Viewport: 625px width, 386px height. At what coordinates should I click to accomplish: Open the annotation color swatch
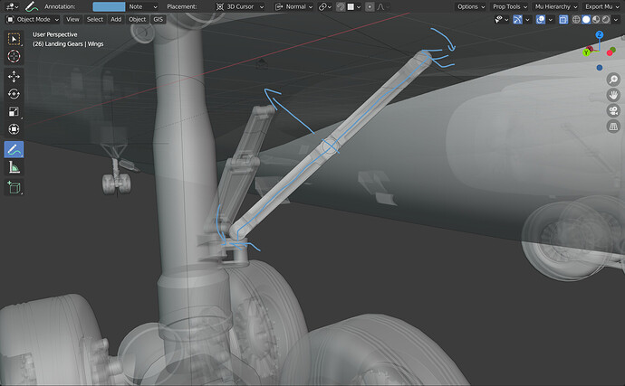point(109,6)
